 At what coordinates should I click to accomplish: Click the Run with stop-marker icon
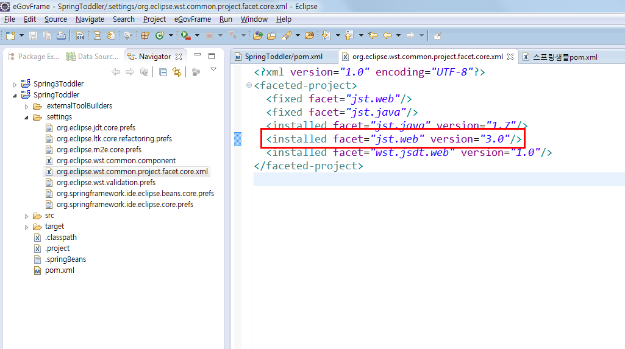185,35
